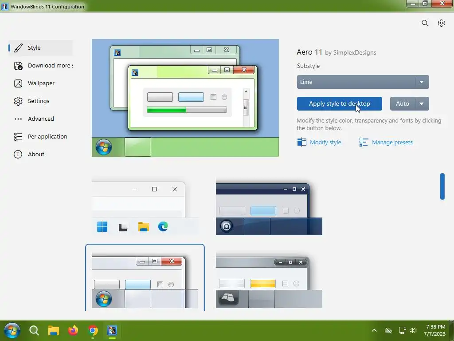Click Apply style to desktop
The image size is (454, 341).
[x=339, y=103]
